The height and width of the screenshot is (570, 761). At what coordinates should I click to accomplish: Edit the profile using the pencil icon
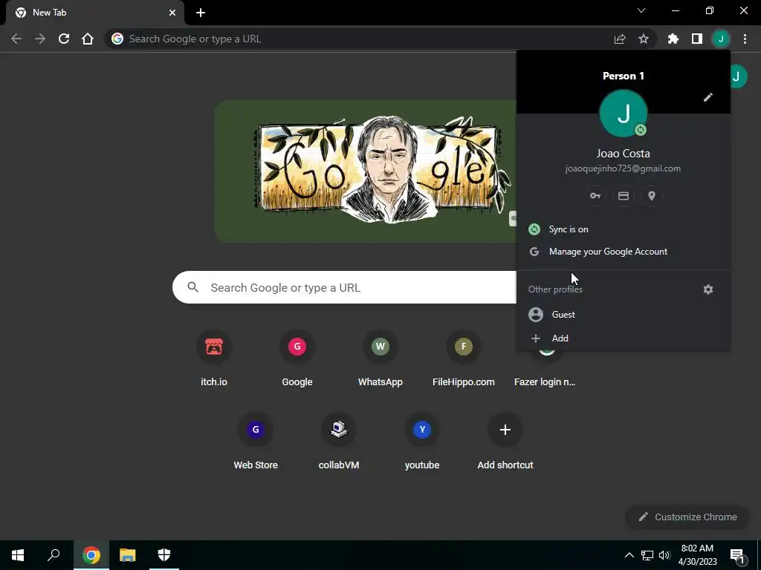pyautogui.click(x=708, y=97)
